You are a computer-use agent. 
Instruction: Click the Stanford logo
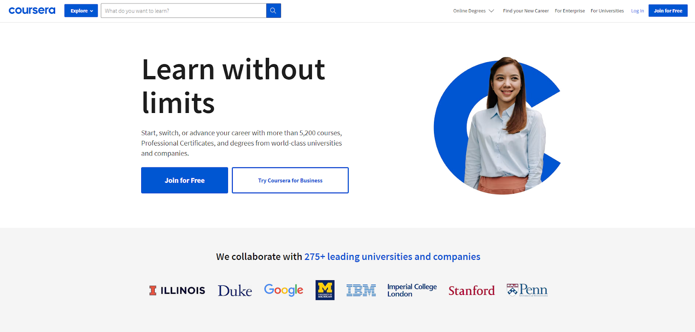coord(471,290)
